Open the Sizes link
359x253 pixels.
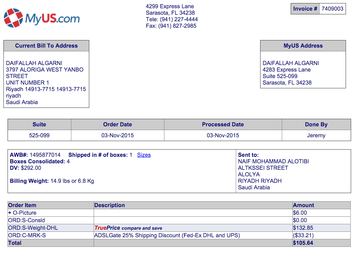coord(144,155)
